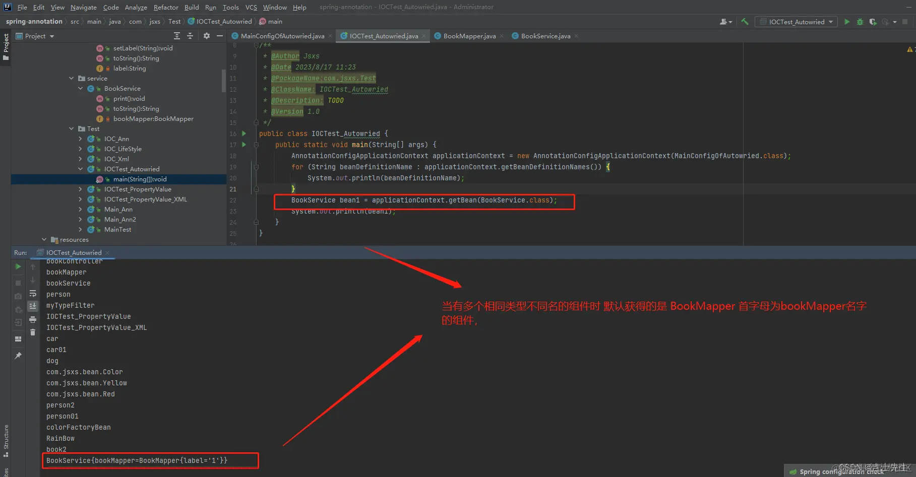Open the IOCTest_Autowried run configuration dropdown

[796, 22]
